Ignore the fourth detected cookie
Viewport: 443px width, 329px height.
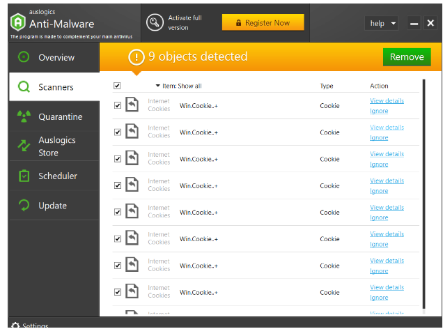(x=379, y=191)
